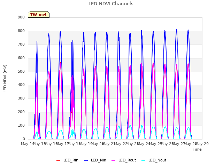Image resolution: width=223 pixels, height=167 pixels.
Task: Toggle the LED_Nin legend entry
Action: point(95,160)
